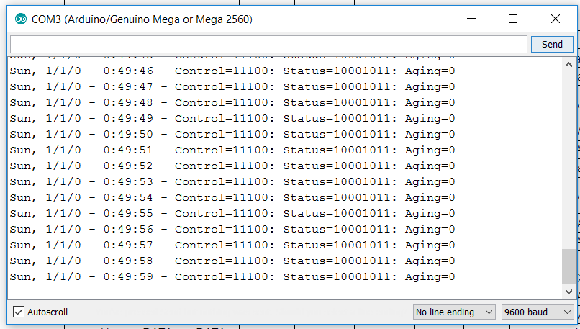Click the log line at 0:49:51
The width and height of the screenshot is (580, 329).
[x=232, y=150]
